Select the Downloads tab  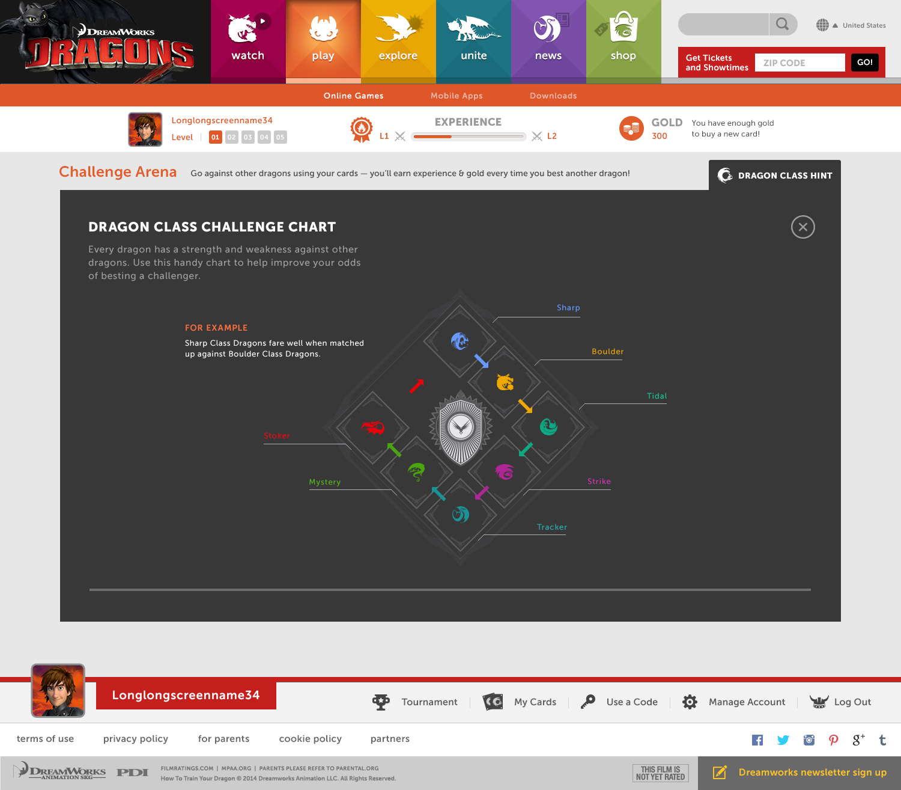[x=553, y=96]
